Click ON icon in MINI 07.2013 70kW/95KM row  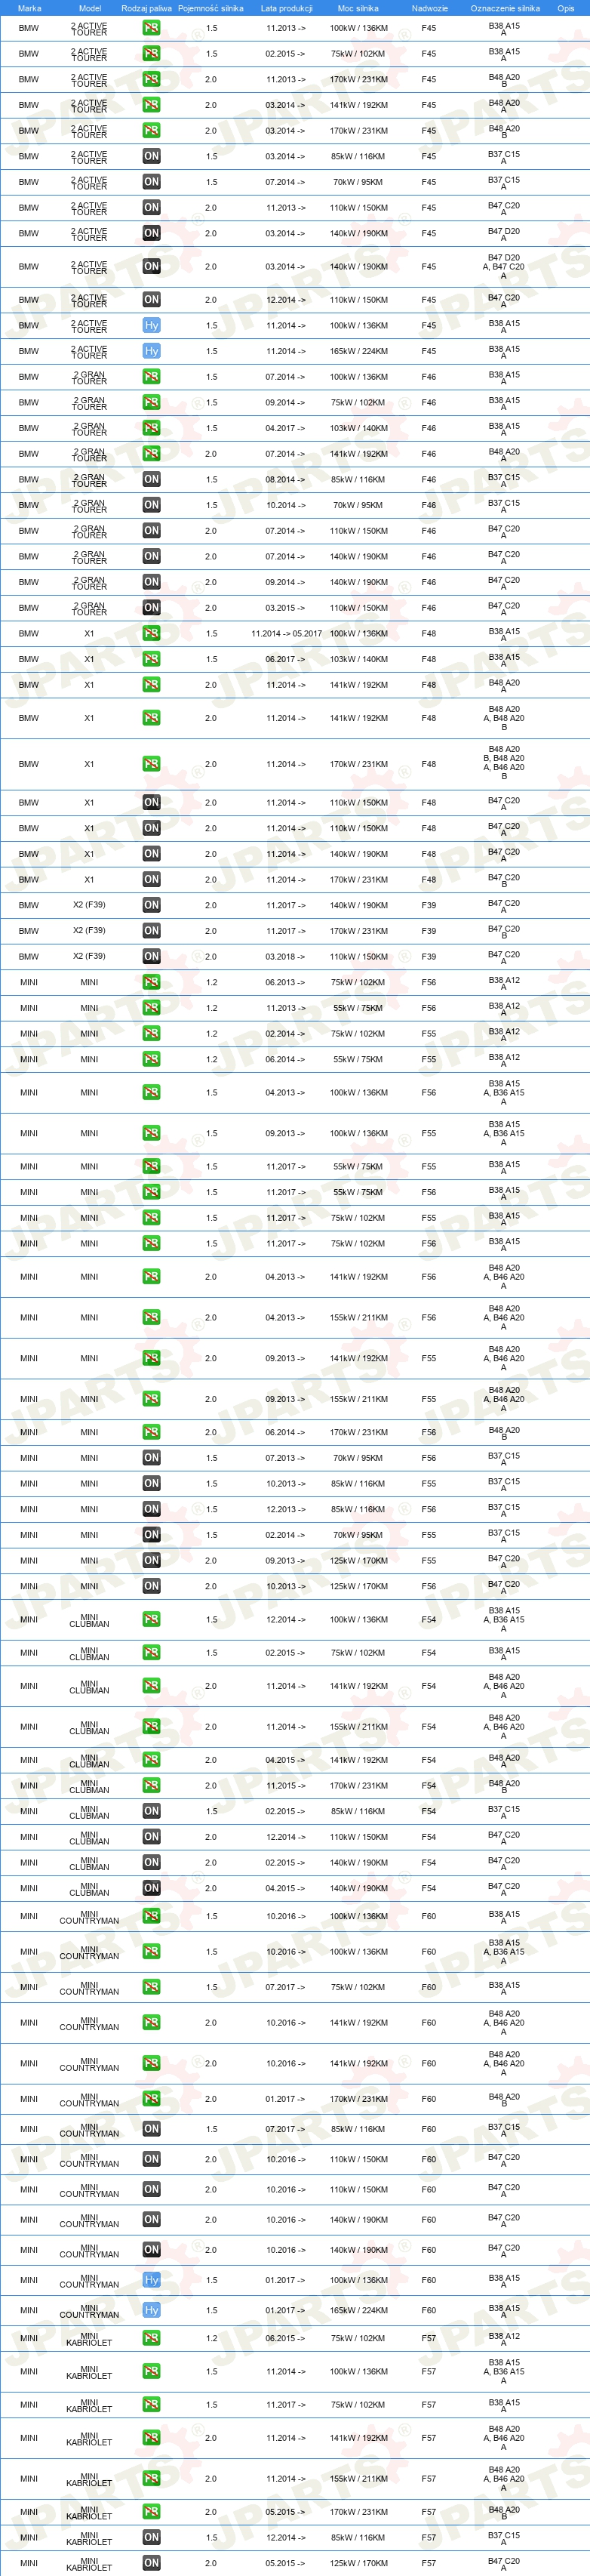(151, 1458)
